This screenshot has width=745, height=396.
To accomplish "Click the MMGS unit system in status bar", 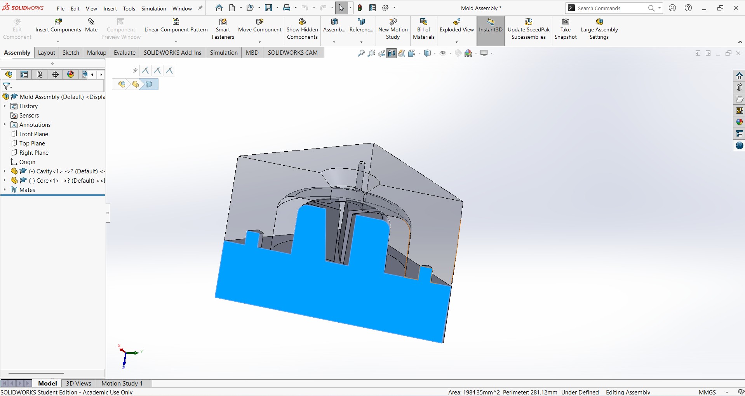I will (x=707, y=392).
